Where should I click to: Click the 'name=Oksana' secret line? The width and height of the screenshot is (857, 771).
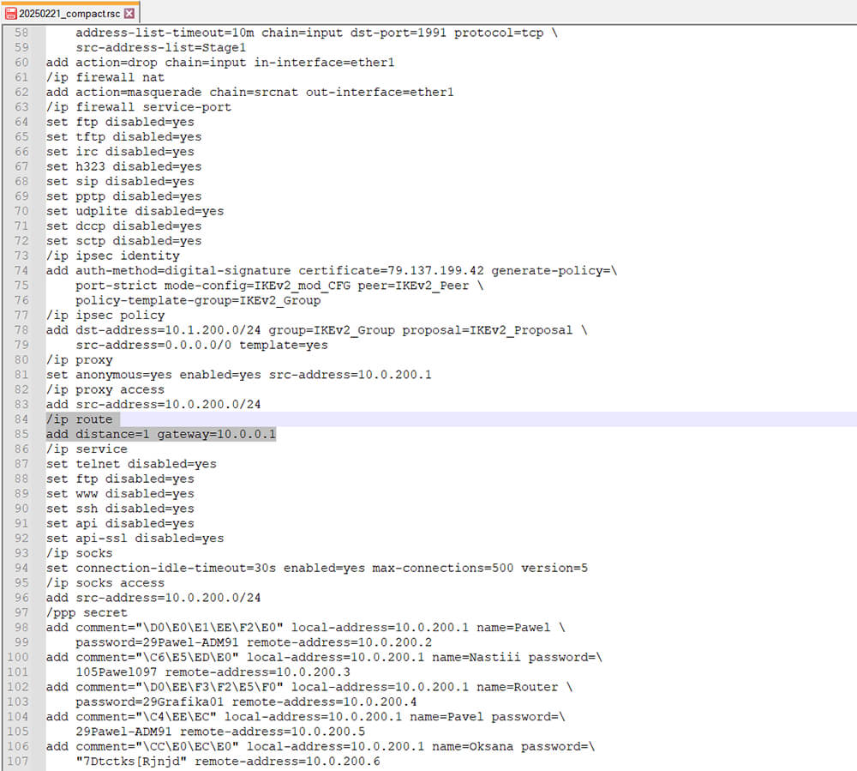coord(321,746)
